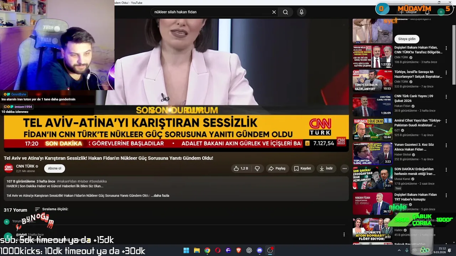
Task: Expand the description with '...daha fazla'
Action: [x=160, y=196]
